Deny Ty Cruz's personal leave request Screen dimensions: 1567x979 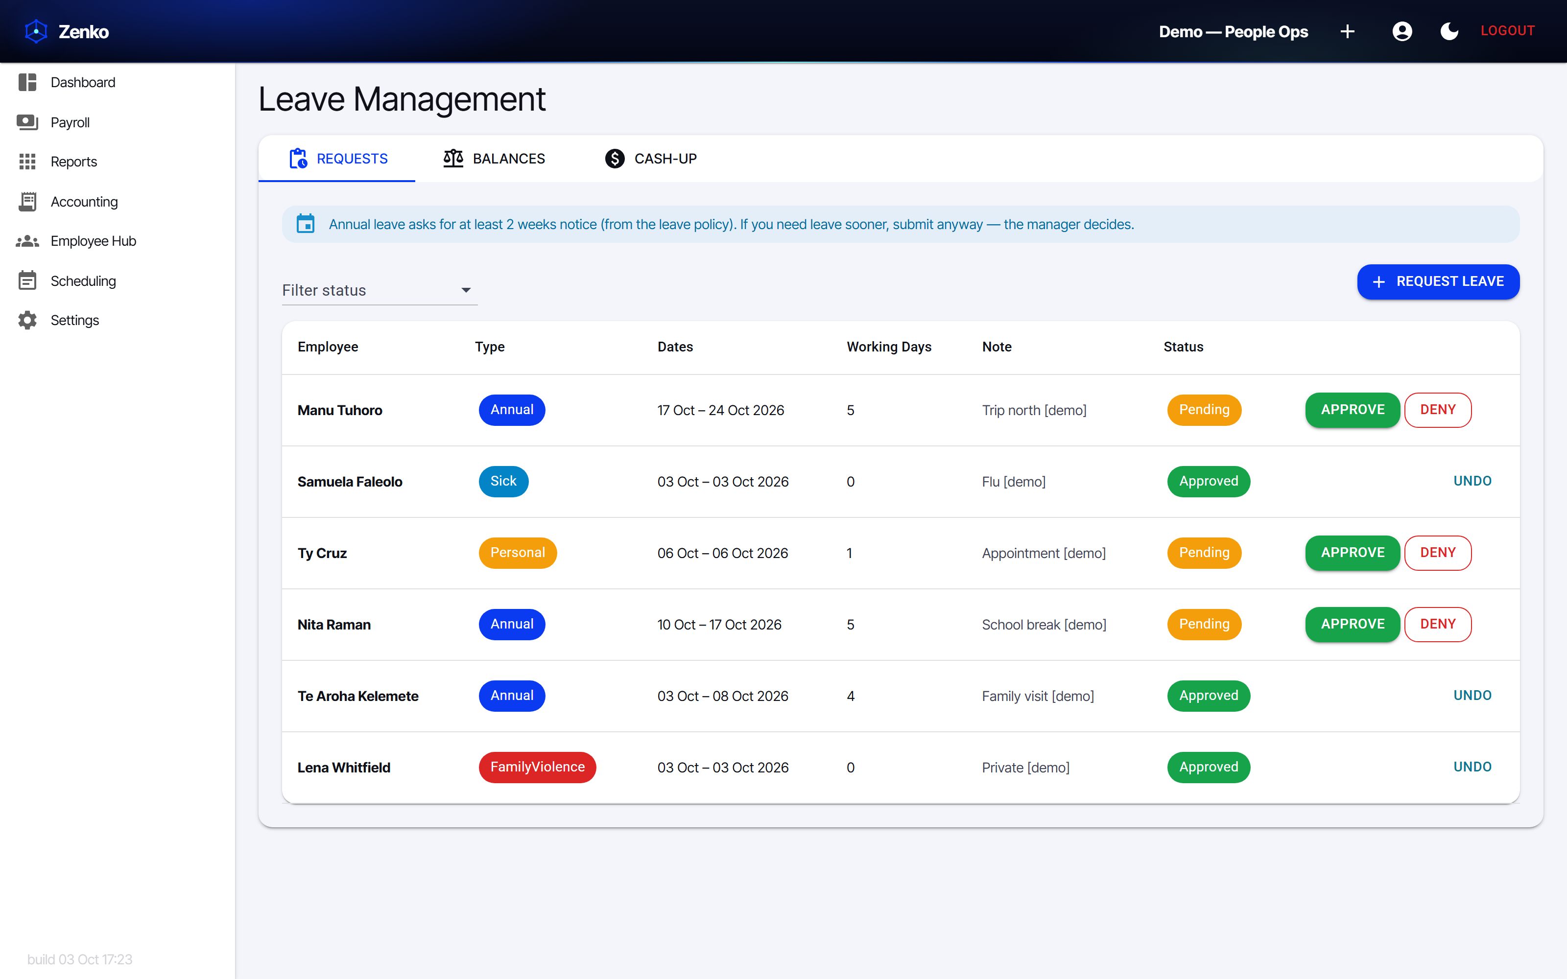[1438, 553]
